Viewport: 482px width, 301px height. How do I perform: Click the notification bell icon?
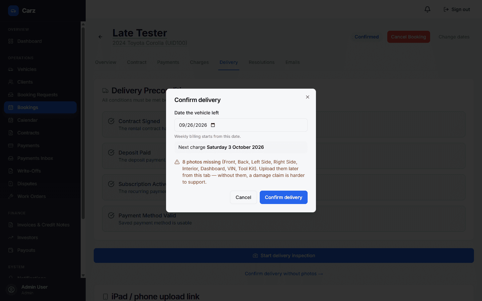(x=427, y=9)
